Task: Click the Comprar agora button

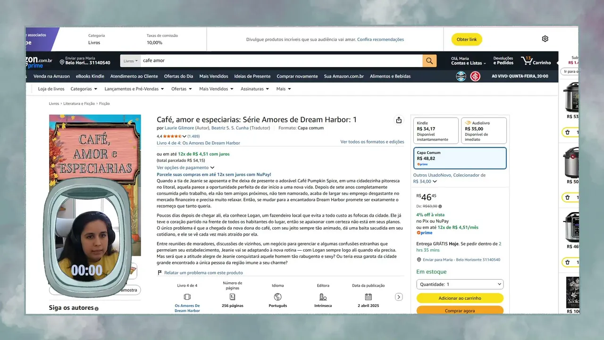Action: 460,310
